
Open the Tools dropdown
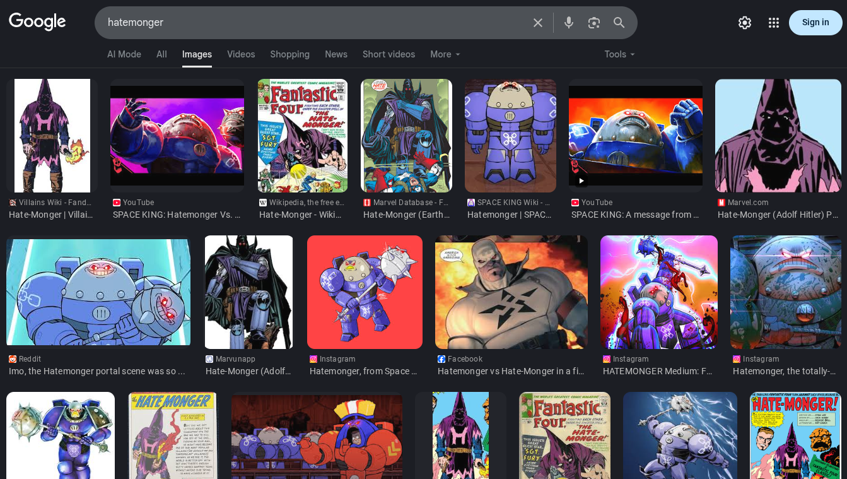620,54
